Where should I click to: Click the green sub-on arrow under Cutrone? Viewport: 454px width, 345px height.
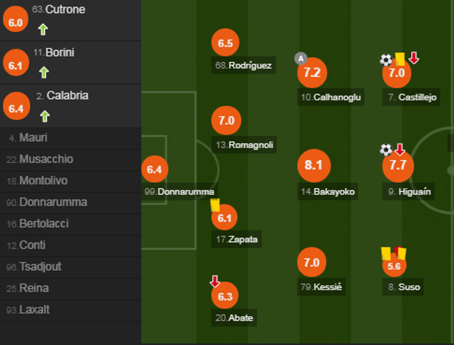pyautogui.click(x=43, y=30)
